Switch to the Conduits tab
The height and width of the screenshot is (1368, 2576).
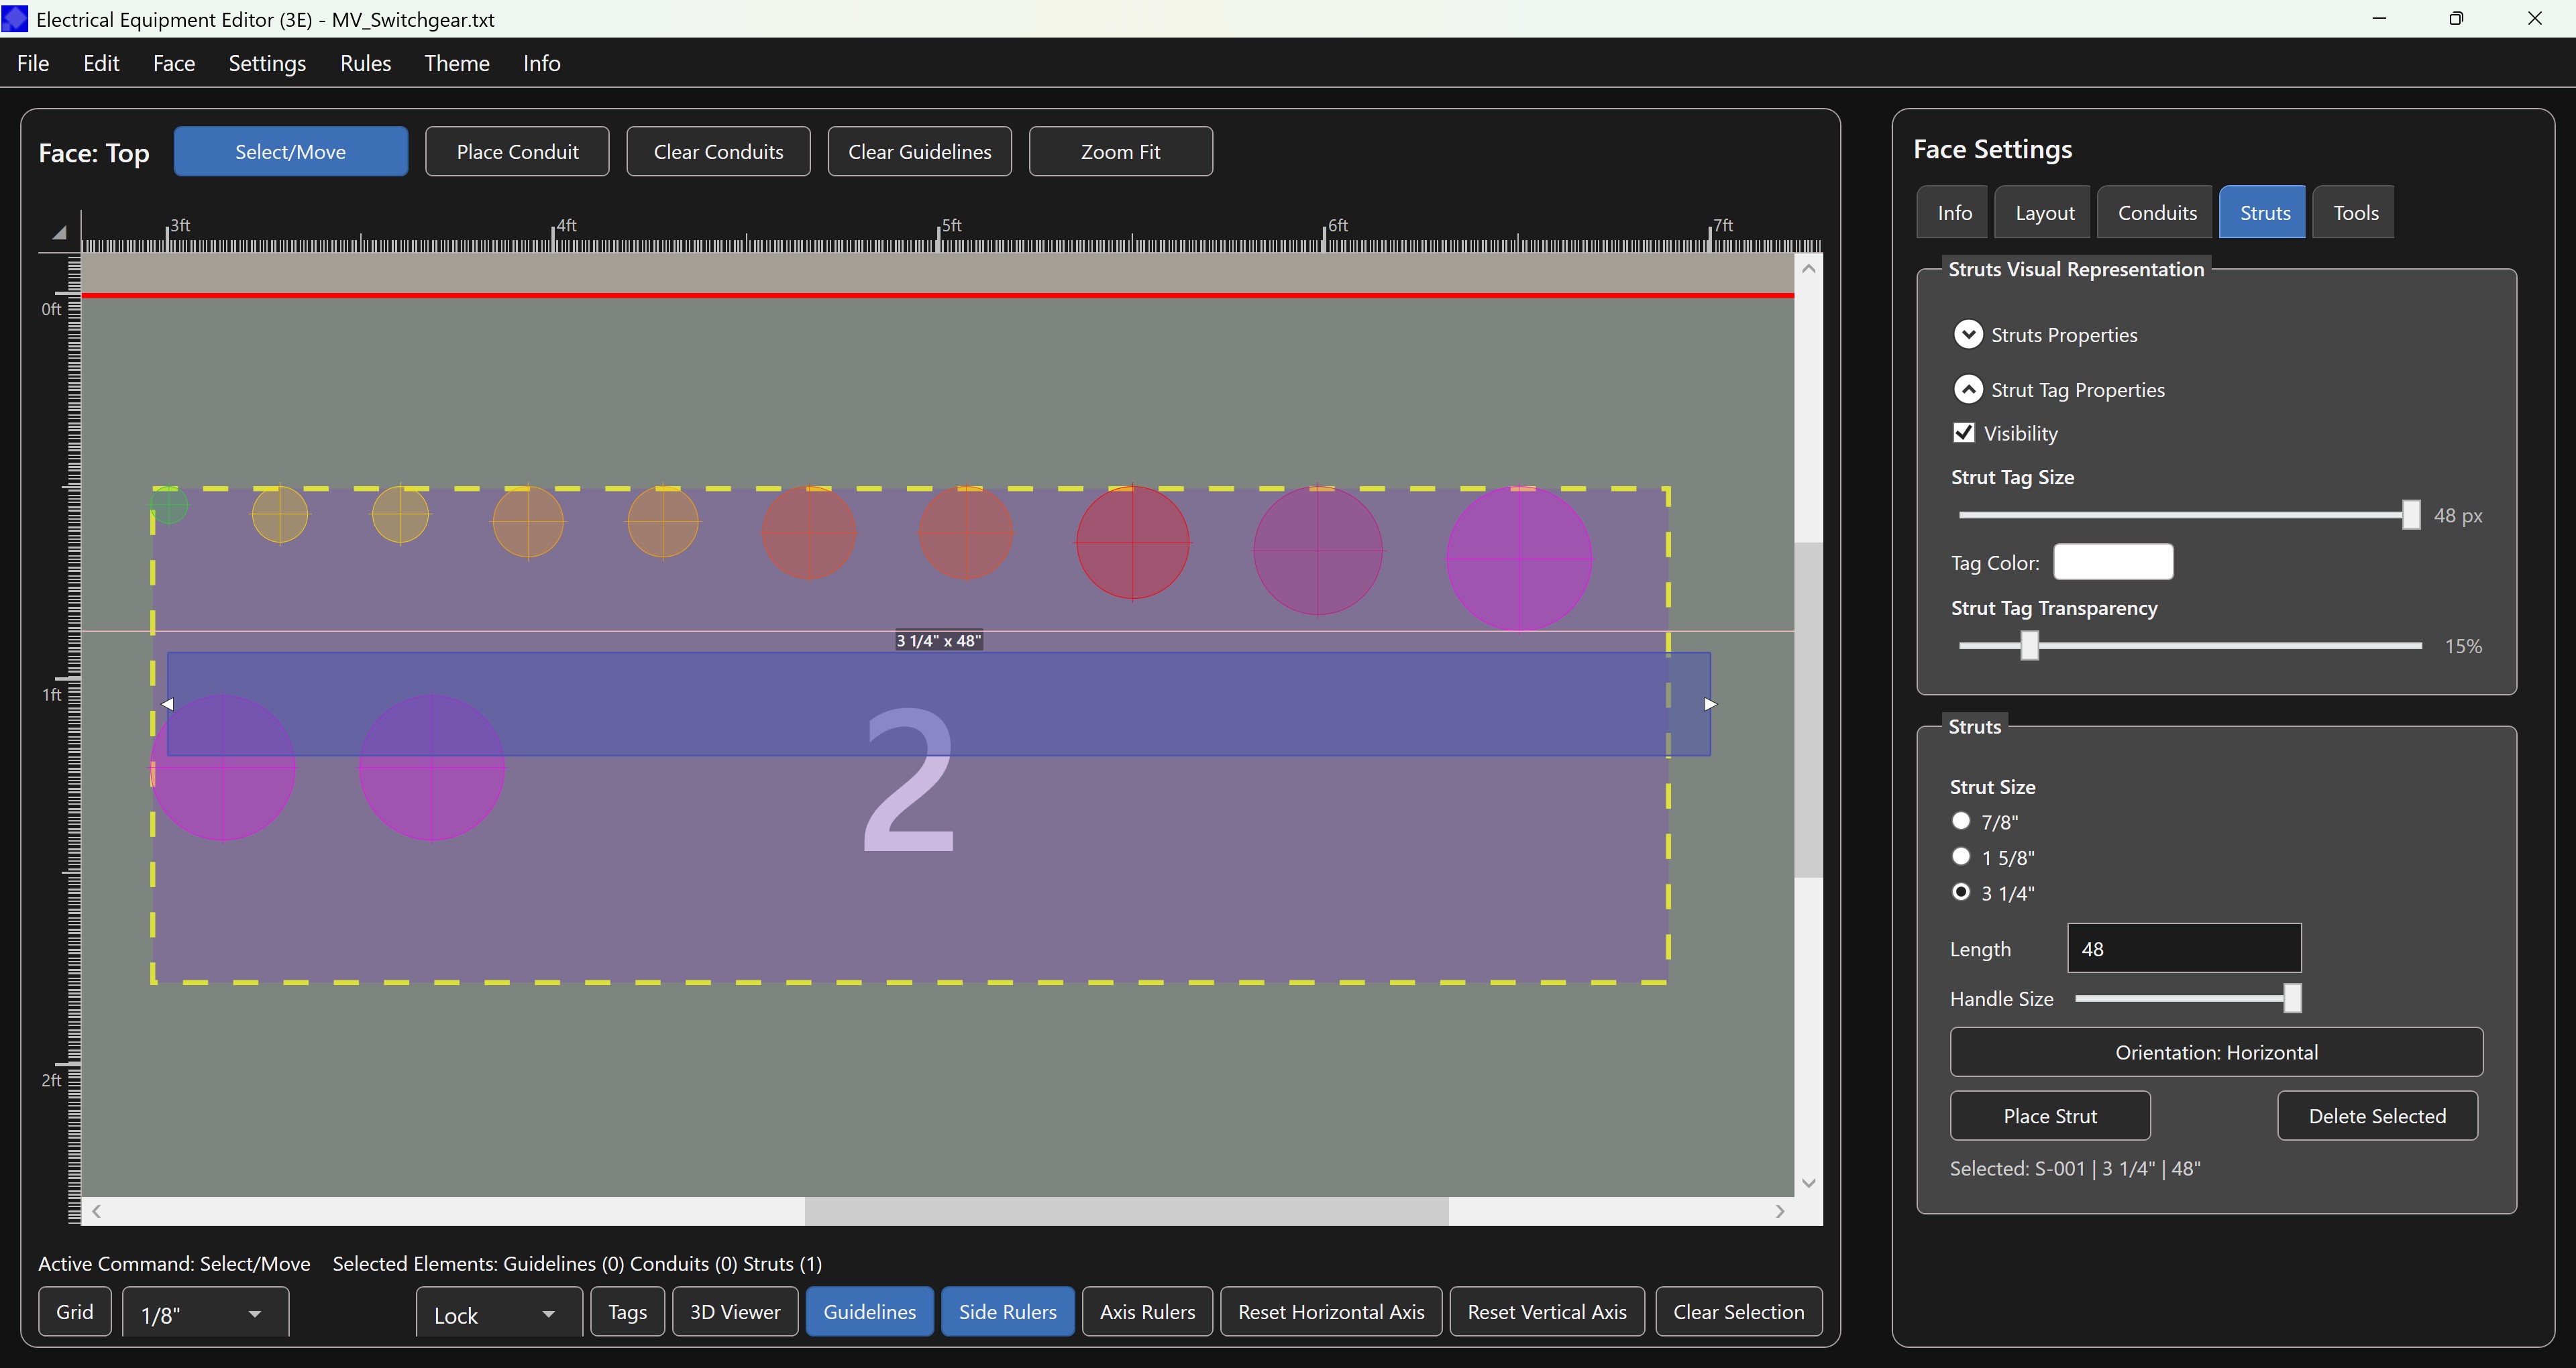(x=2157, y=213)
